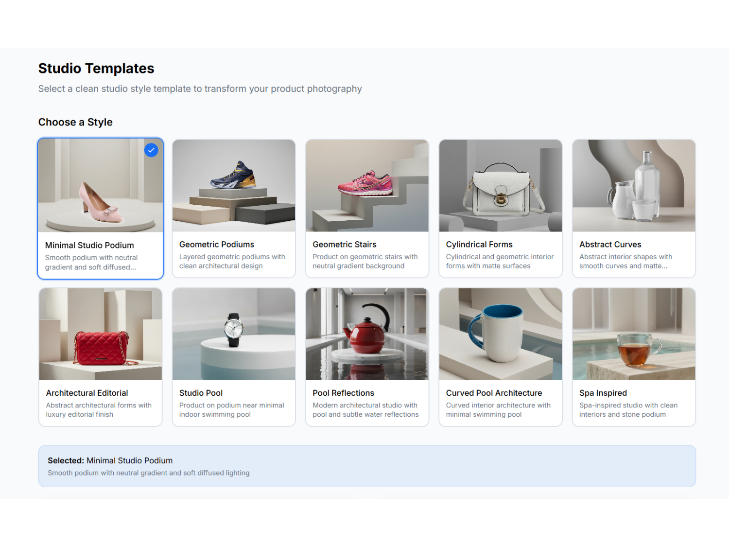Click 'Smooth podium with neutral gradient and soft diffused...' card description
This screenshot has height=547, width=729.
[x=91, y=263]
